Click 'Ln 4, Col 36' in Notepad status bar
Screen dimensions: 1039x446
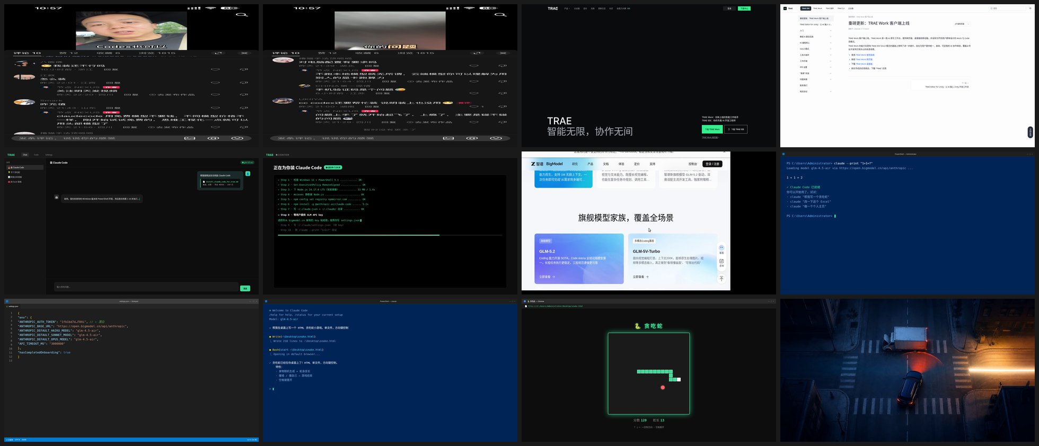(252, 440)
